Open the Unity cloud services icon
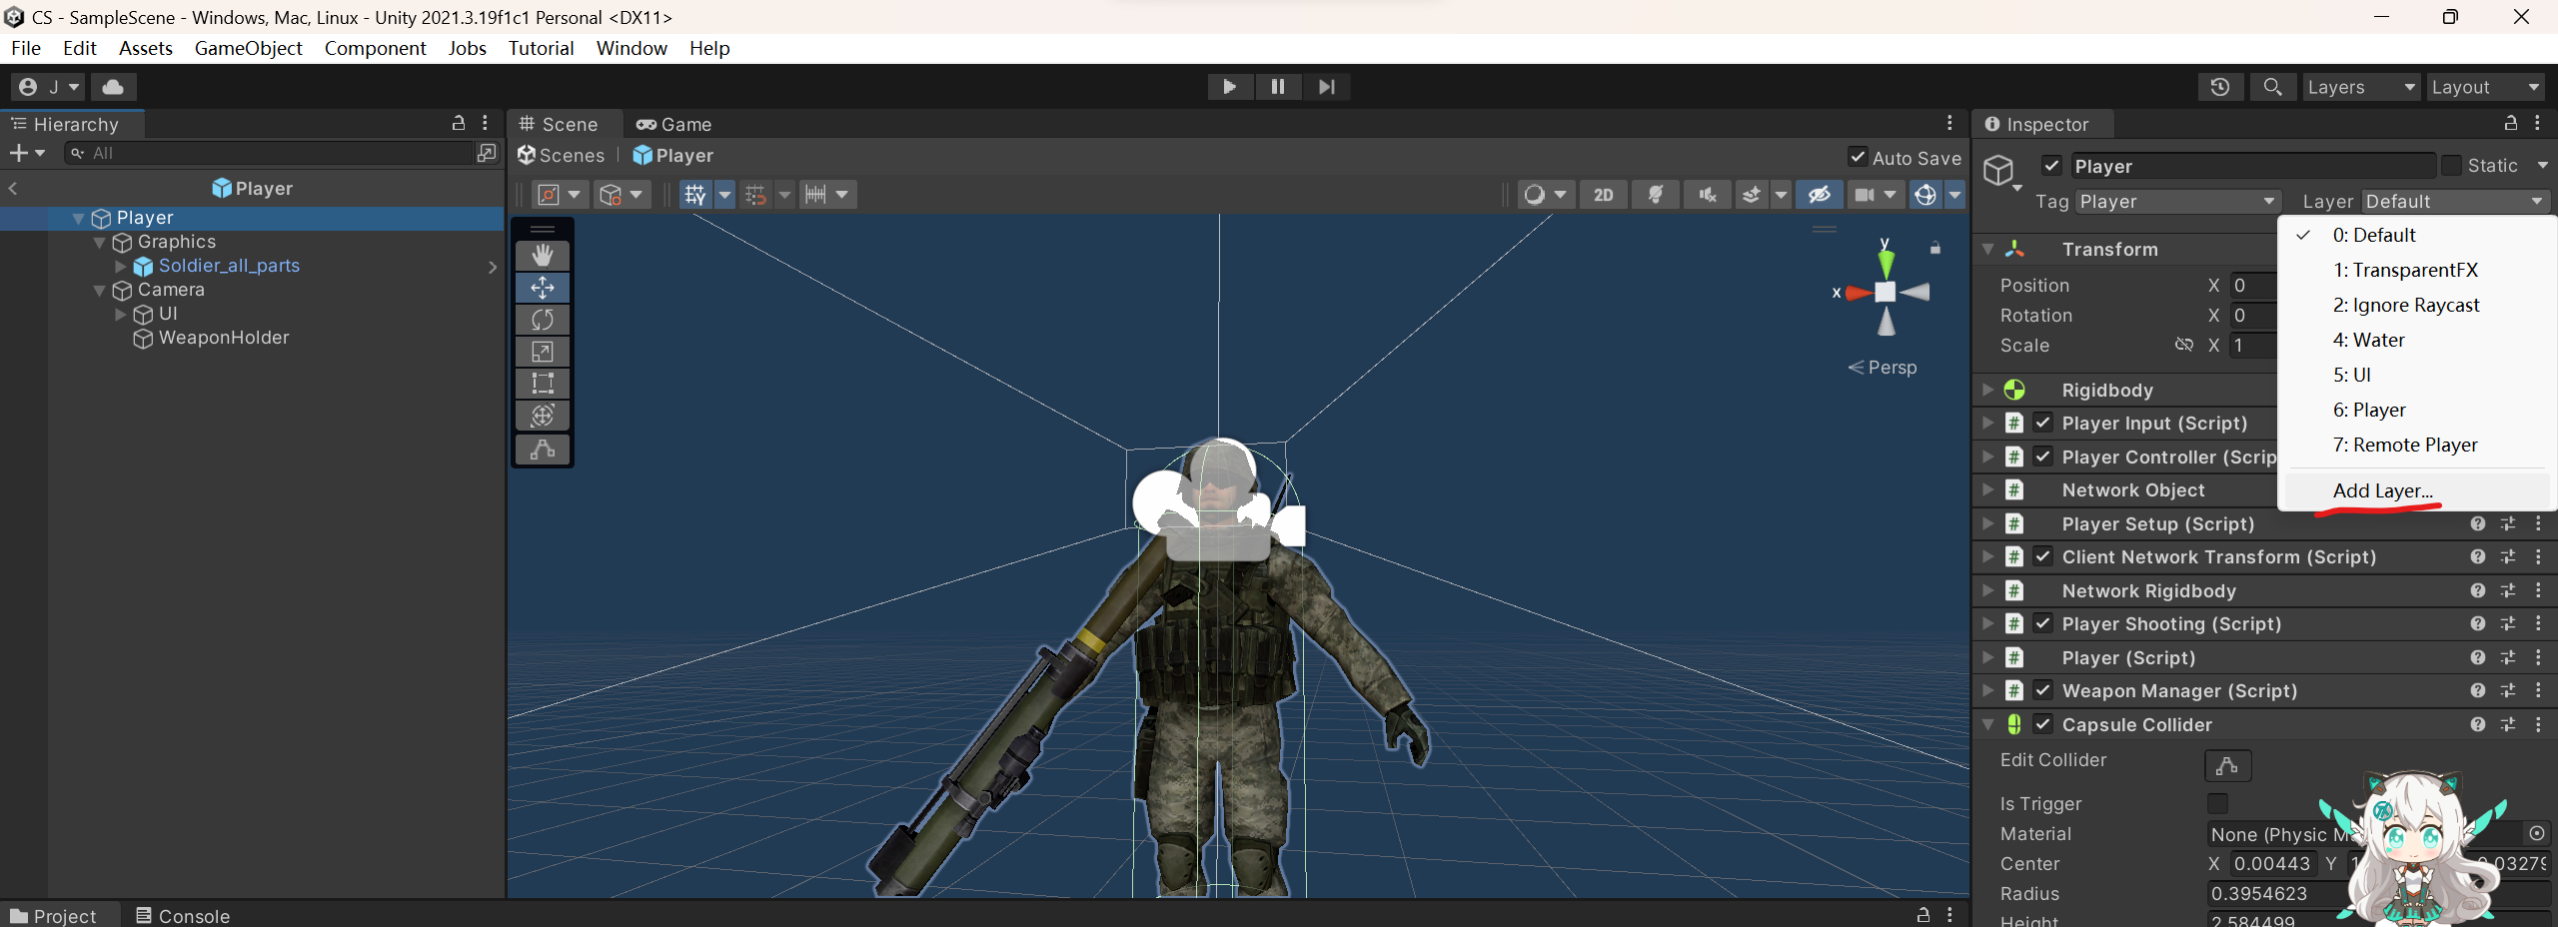Screen dimensions: 2558x927 coord(114,87)
